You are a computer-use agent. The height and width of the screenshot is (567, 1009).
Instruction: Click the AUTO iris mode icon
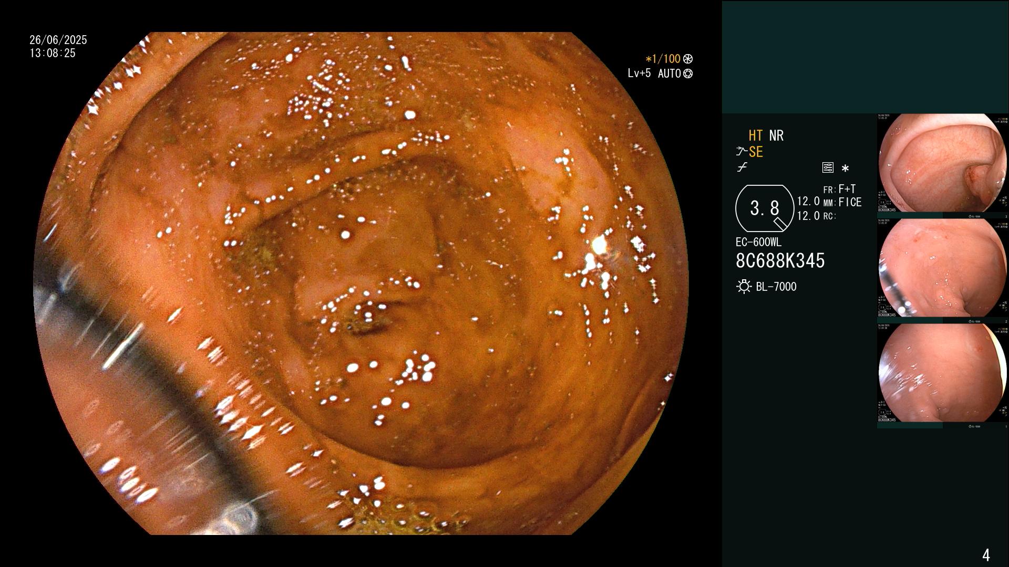(688, 73)
